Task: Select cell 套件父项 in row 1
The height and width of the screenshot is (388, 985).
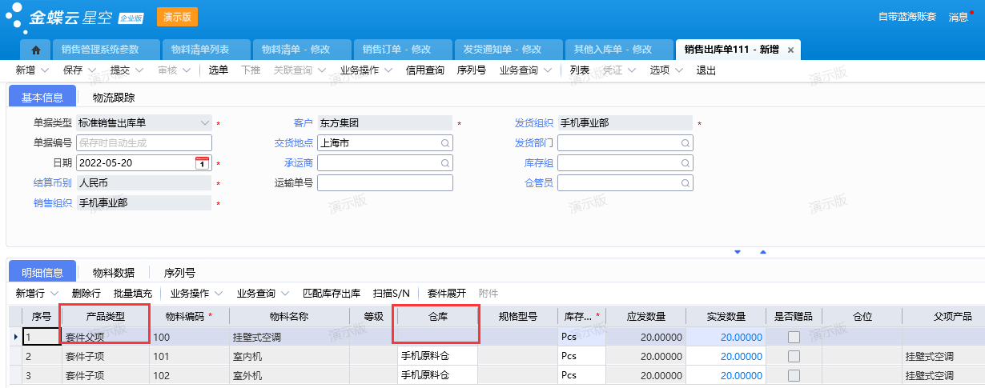Action: coord(105,337)
